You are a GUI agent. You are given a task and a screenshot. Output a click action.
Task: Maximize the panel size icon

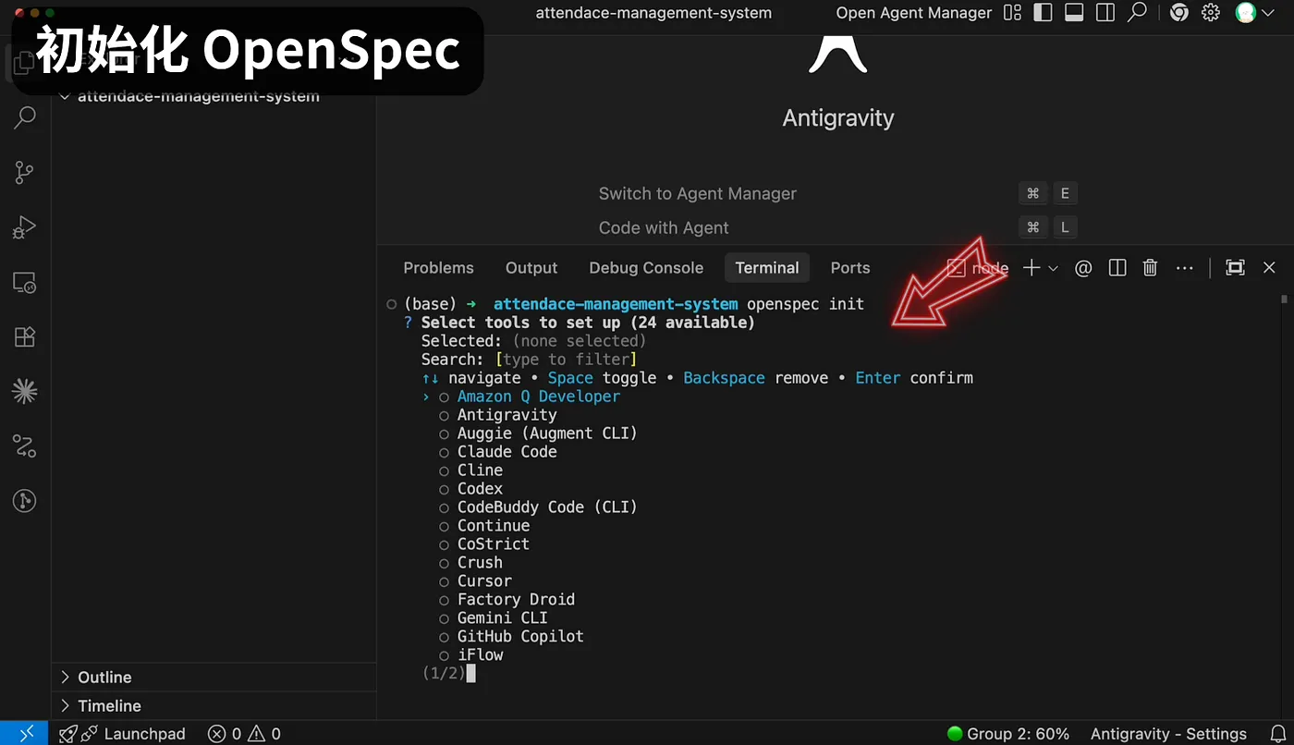tap(1235, 268)
